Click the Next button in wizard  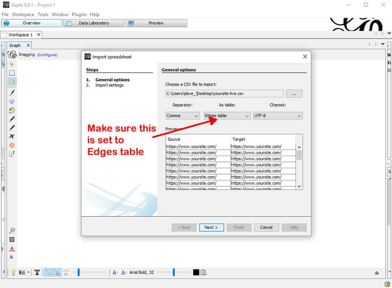coord(211,227)
